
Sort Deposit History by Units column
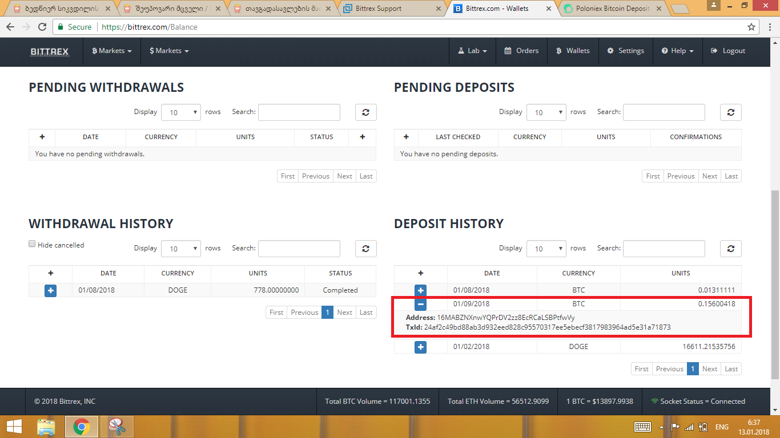(681, 273)
